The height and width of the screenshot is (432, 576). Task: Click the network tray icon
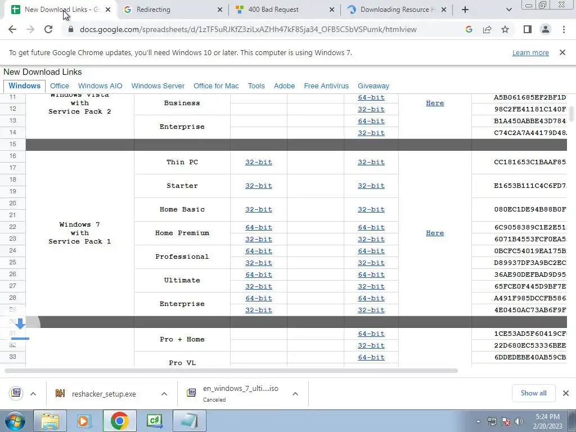[492, 421]
